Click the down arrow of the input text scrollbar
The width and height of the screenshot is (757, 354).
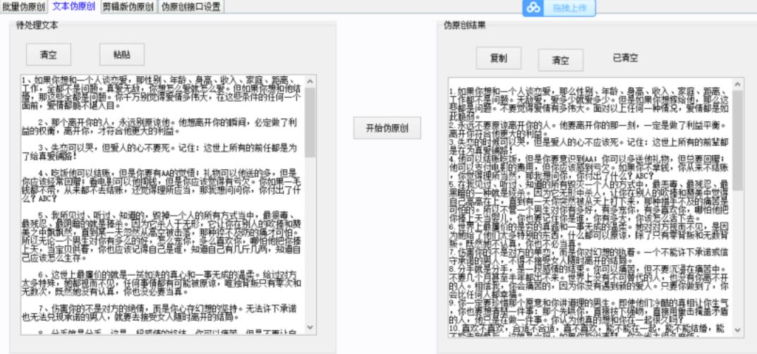310,328
